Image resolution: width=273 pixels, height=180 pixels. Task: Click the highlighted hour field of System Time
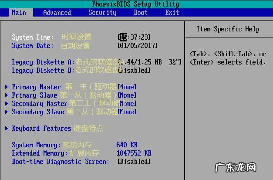123,37
